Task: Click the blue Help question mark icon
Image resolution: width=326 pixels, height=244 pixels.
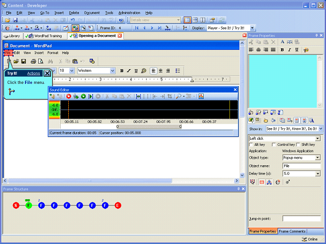Action: click(x=121, y=20)
